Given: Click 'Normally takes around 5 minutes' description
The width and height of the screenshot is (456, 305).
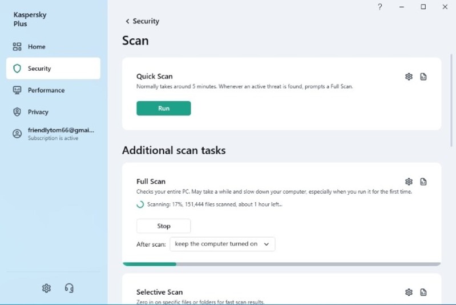Looking at the screenshot, I should coord(245,86).
